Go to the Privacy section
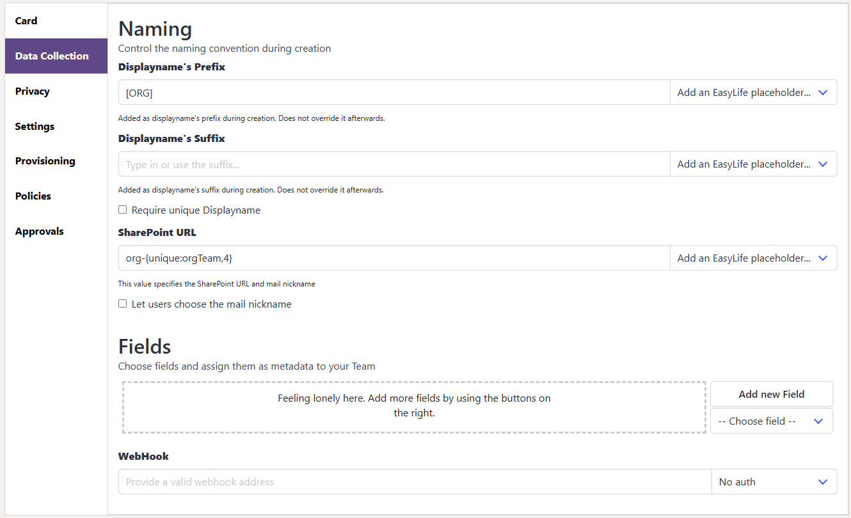This screenshot has width=851, height=518. (x=33, y=91)
